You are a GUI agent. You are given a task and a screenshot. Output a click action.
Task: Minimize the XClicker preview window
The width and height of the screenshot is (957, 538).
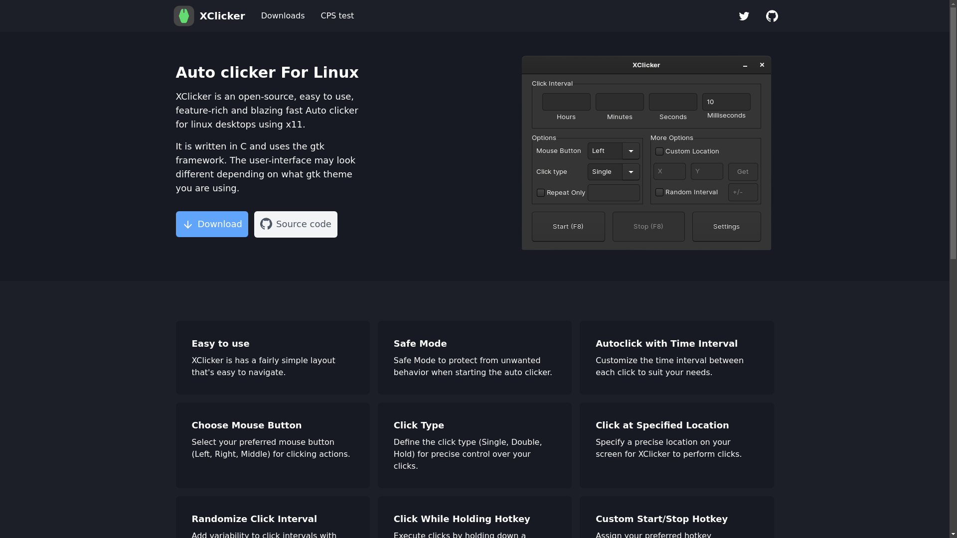pos(745,65)
